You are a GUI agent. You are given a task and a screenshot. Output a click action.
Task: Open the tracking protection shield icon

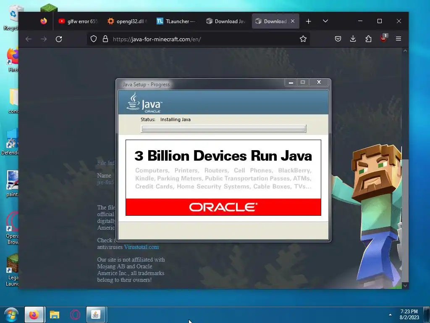(x=94, y=39)
